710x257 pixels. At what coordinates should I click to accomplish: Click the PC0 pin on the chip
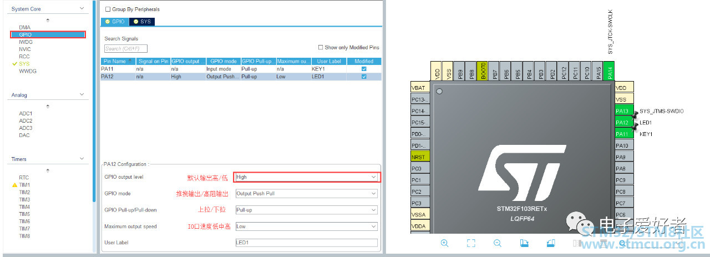[419, 169]
